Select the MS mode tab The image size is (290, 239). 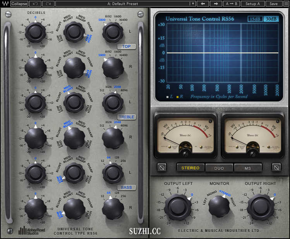248,168
